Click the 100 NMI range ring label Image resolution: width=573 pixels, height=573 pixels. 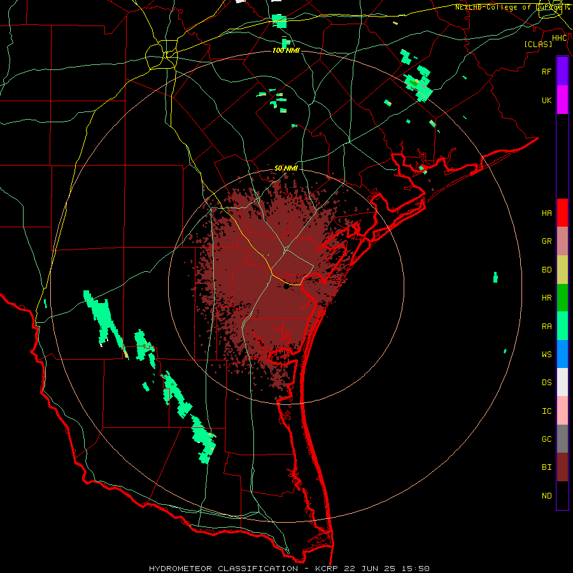[x=286, y=50]
